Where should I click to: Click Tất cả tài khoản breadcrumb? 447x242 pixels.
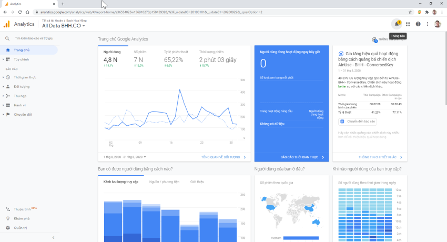[52, 21]
